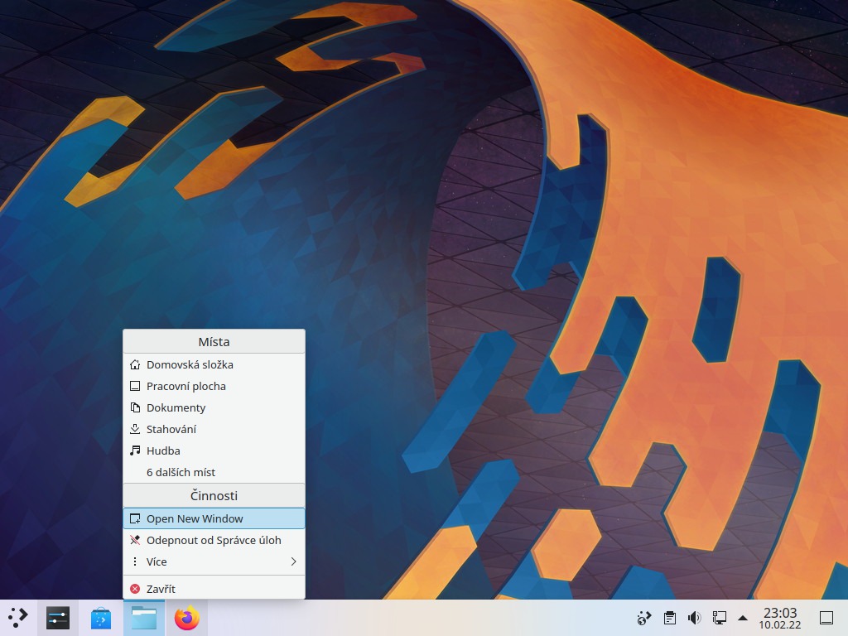Open the network connections tray icon
This screenshot has height=636, width=848.
coord(720,618)
